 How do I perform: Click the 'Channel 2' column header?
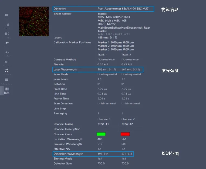tap(128, 119)
